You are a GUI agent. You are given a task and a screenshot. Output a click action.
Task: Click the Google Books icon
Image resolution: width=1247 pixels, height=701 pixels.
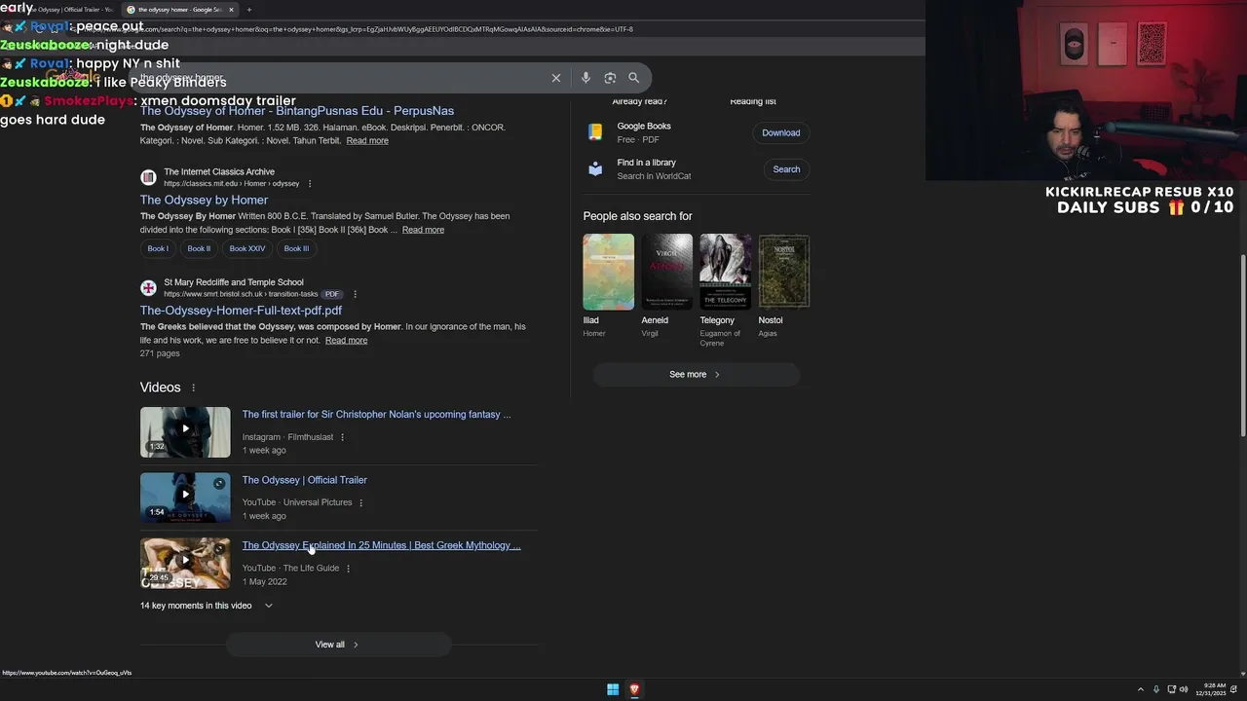tap(595, 132)
